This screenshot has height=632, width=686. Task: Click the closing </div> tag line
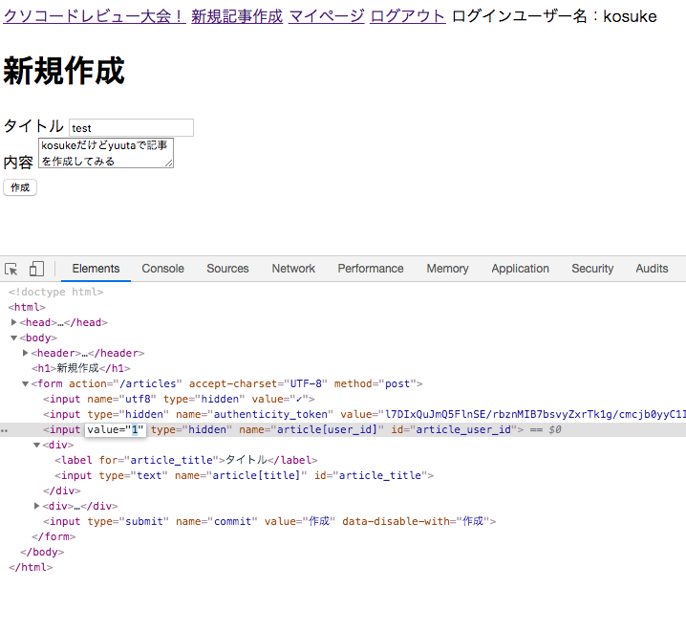pyautogui.click(x=62, y=490)
